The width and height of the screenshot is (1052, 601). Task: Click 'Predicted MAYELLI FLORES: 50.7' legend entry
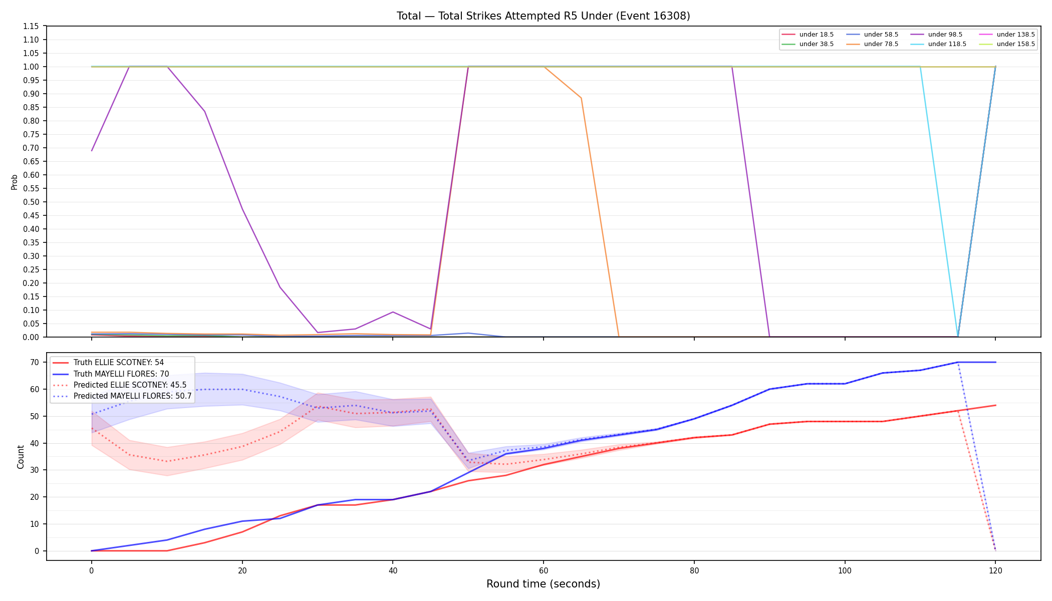[x=122, y=396]
